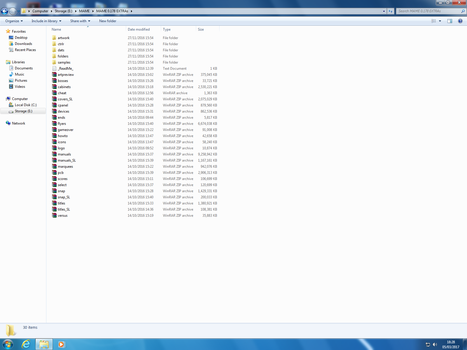Select Favorites in the navigation pane
The height and width of the screenshot is (350, 467).
tap(19, 32)
